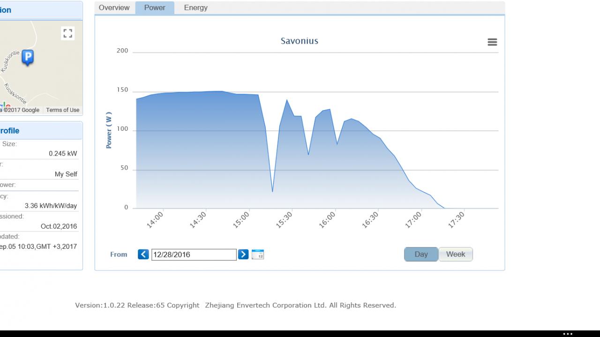Viewport: 600px width, 337px height.
Task: Click the 16:30 x-axis time label
Action: click(370, 220)
